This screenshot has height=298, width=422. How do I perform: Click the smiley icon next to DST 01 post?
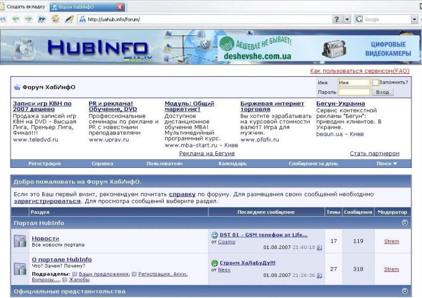[x=215, y=235]
